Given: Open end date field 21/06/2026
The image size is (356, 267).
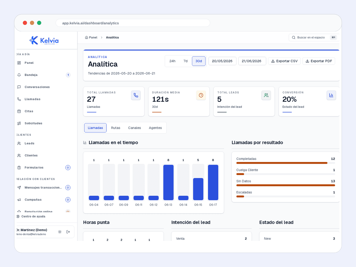Looking at the screenshot, I should (x=252, y=61).
